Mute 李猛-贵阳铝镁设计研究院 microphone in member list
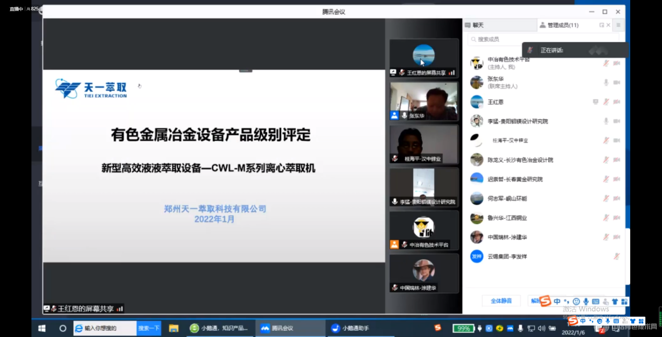 pos(606,121)
